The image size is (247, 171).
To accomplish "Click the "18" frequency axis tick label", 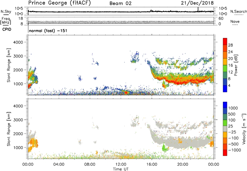I will tap(21, 19).
